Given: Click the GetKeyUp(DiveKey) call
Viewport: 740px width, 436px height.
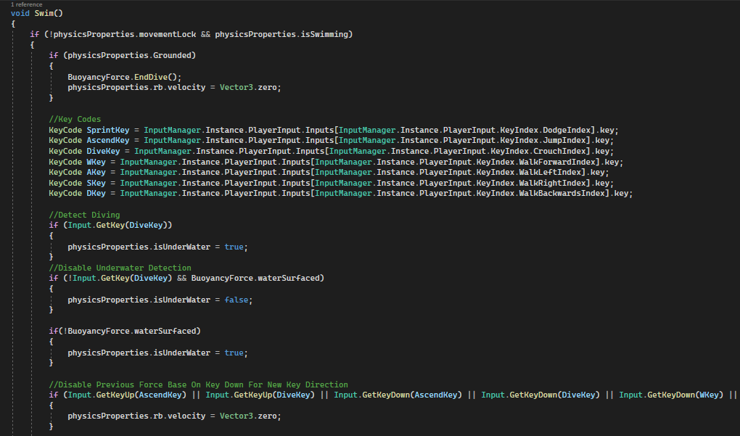Looking at the screenshot, I should point(274,395).
